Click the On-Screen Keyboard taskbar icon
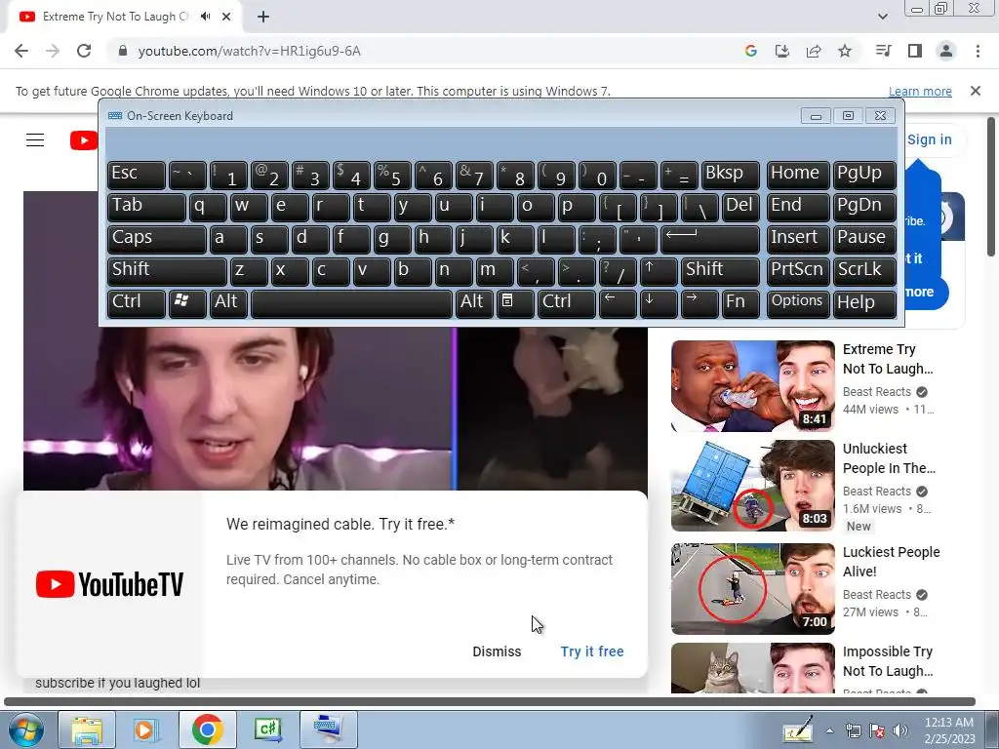 pyautogui.click(x=328, y=729)
